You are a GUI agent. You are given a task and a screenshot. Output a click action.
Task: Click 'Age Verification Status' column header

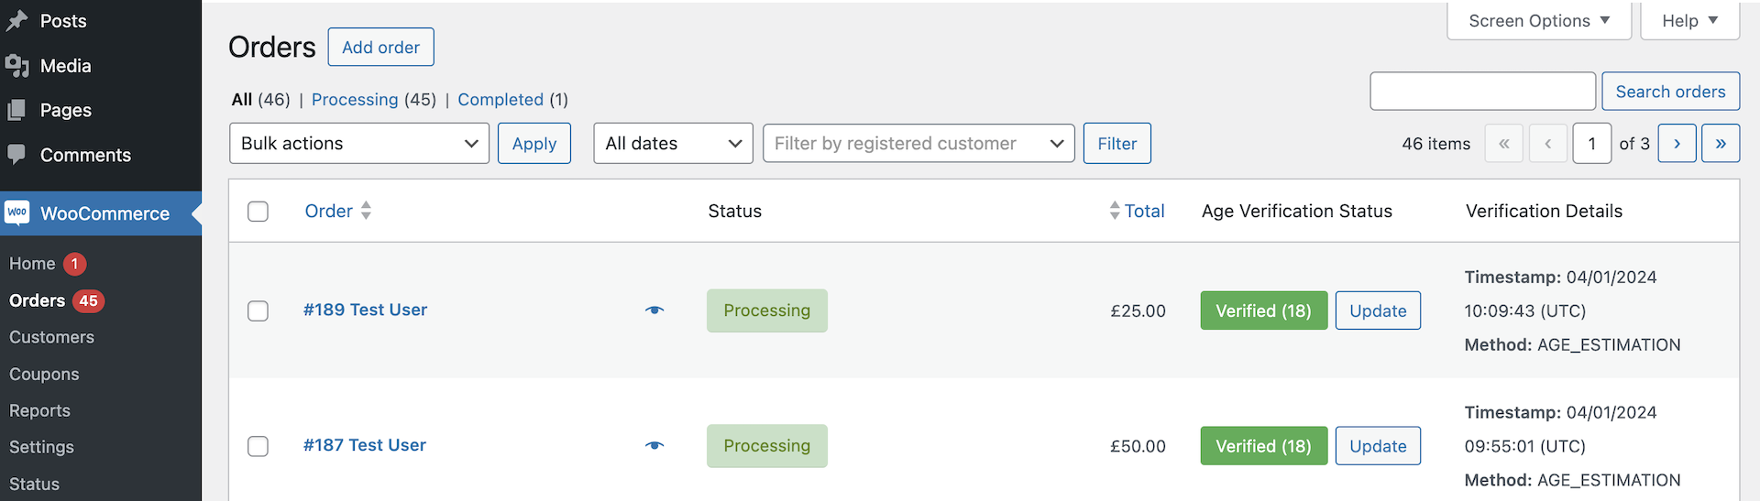pos(1297,212)
